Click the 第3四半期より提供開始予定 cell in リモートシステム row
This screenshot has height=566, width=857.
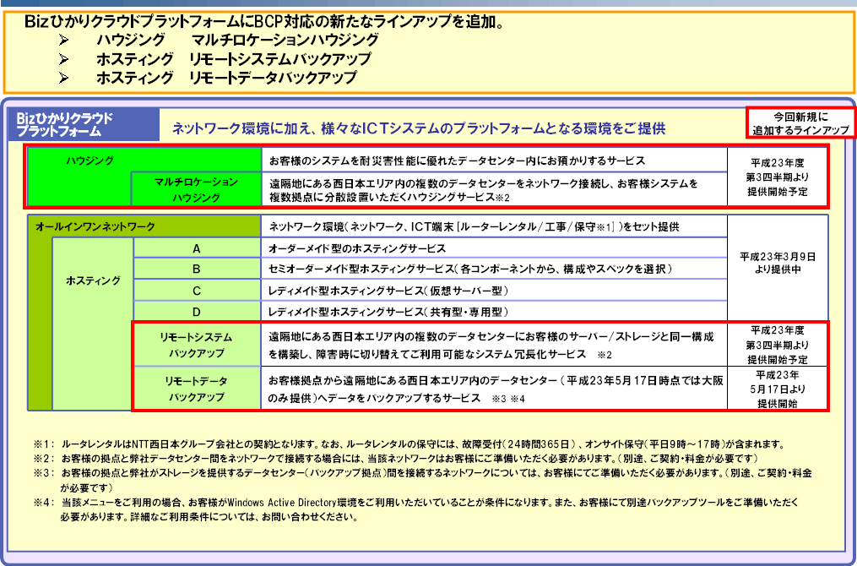[777, 345]
